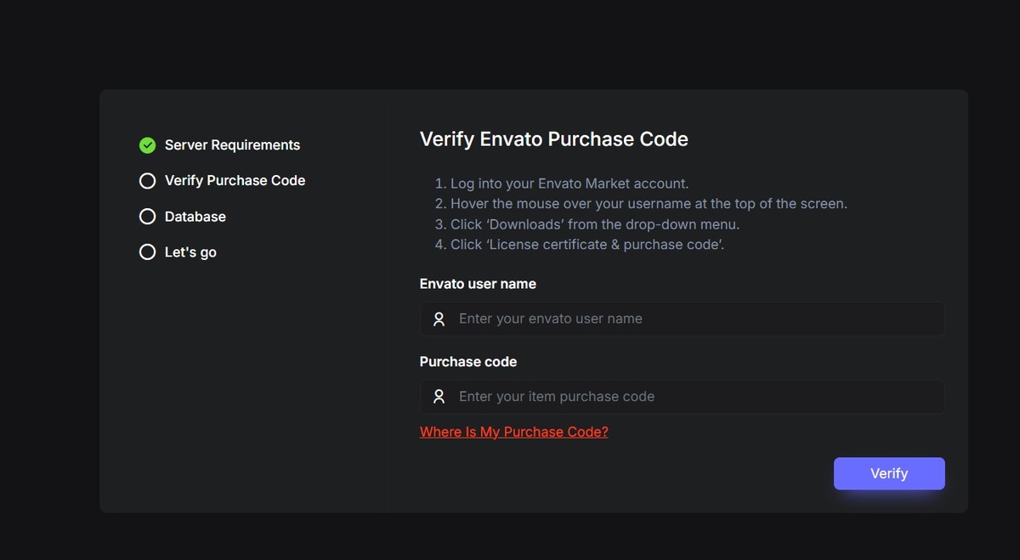Click the Envato user name field label
1020x560 pixels.
[478, 284]
